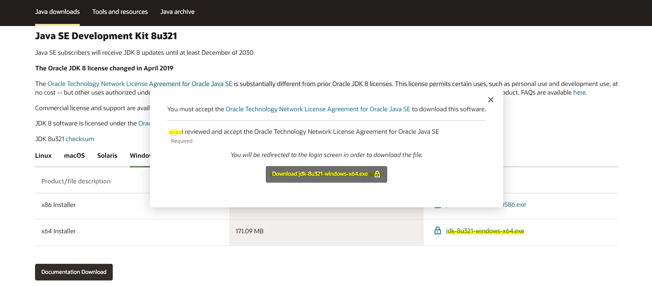Open the Java downloads nav tab

(x=57, y=12)
